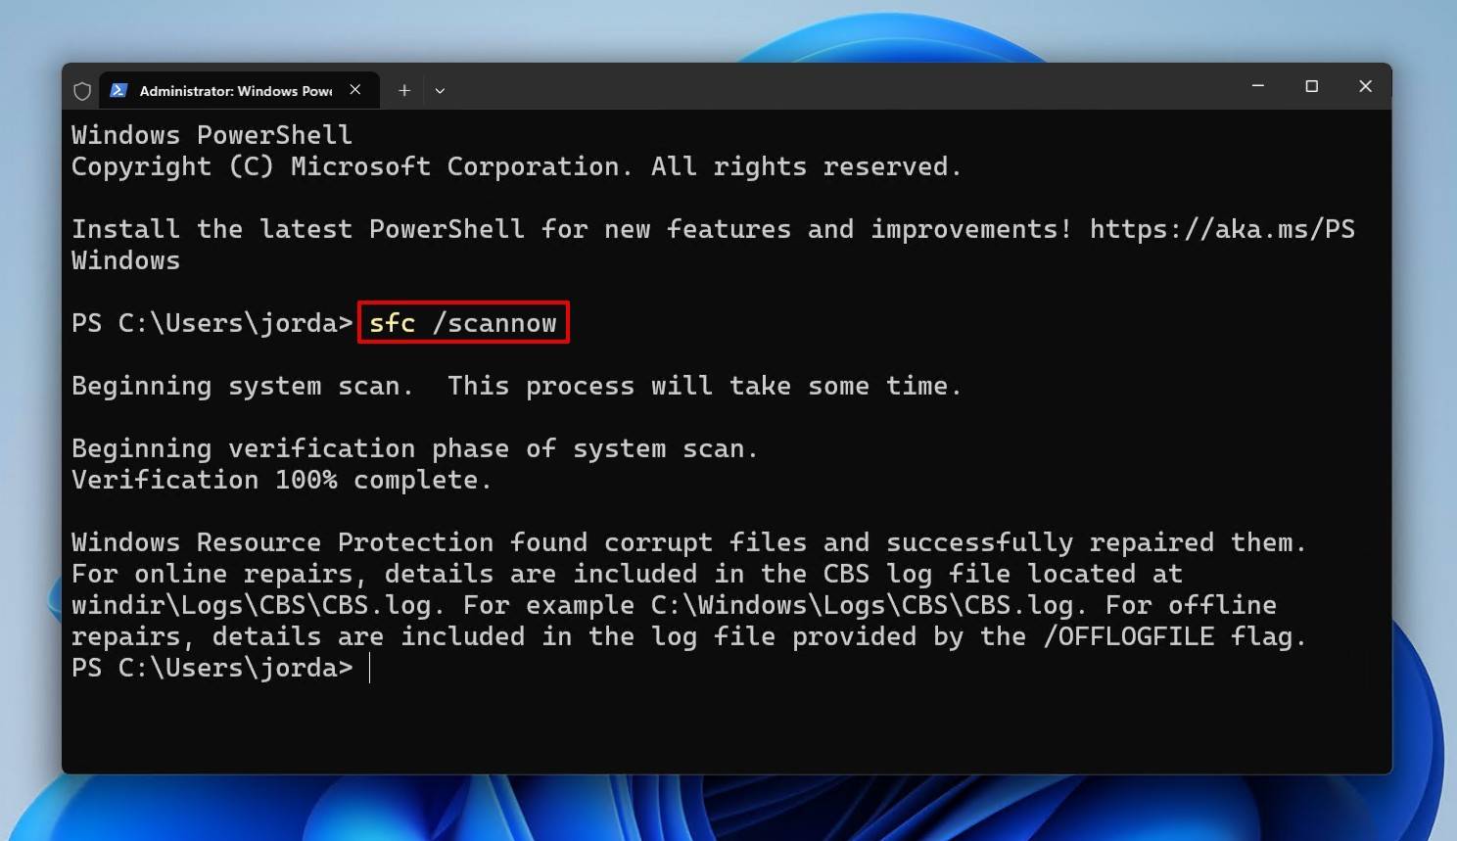Viewport: 1457px width, 841px height.
Task: Maximize the terminal window
Action: pos(1312,86)
